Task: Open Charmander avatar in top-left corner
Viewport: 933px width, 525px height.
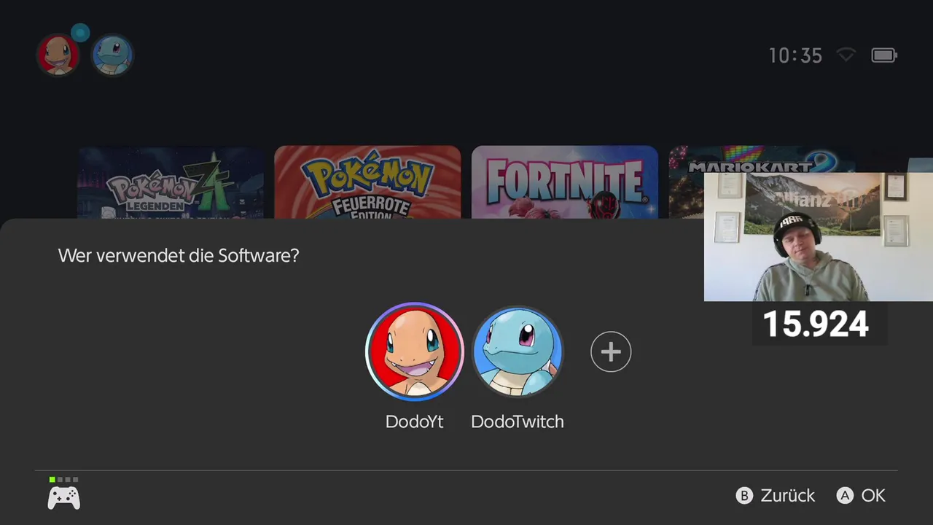Action: click(x=58, y=55)
